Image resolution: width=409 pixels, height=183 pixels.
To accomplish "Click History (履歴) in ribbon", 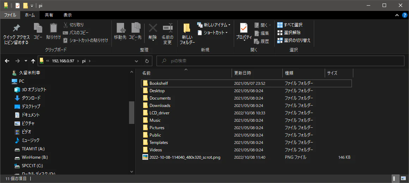I will 262,41.
